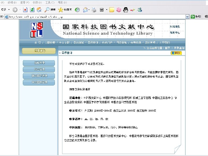Click 参考咨询 in site navigation bar
The image size is (208, 156).
[x=136, y=42]
